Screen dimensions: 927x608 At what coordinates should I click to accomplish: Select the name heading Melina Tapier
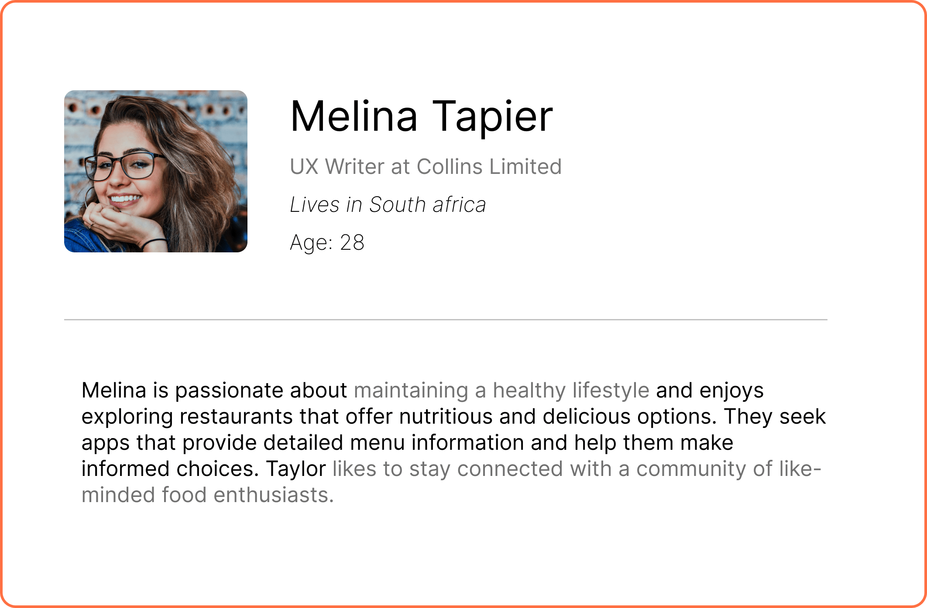tap(422, 116)
